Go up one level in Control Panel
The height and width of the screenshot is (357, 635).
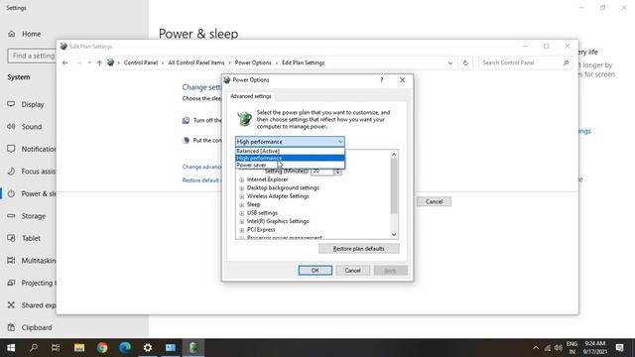pos(99,63)
